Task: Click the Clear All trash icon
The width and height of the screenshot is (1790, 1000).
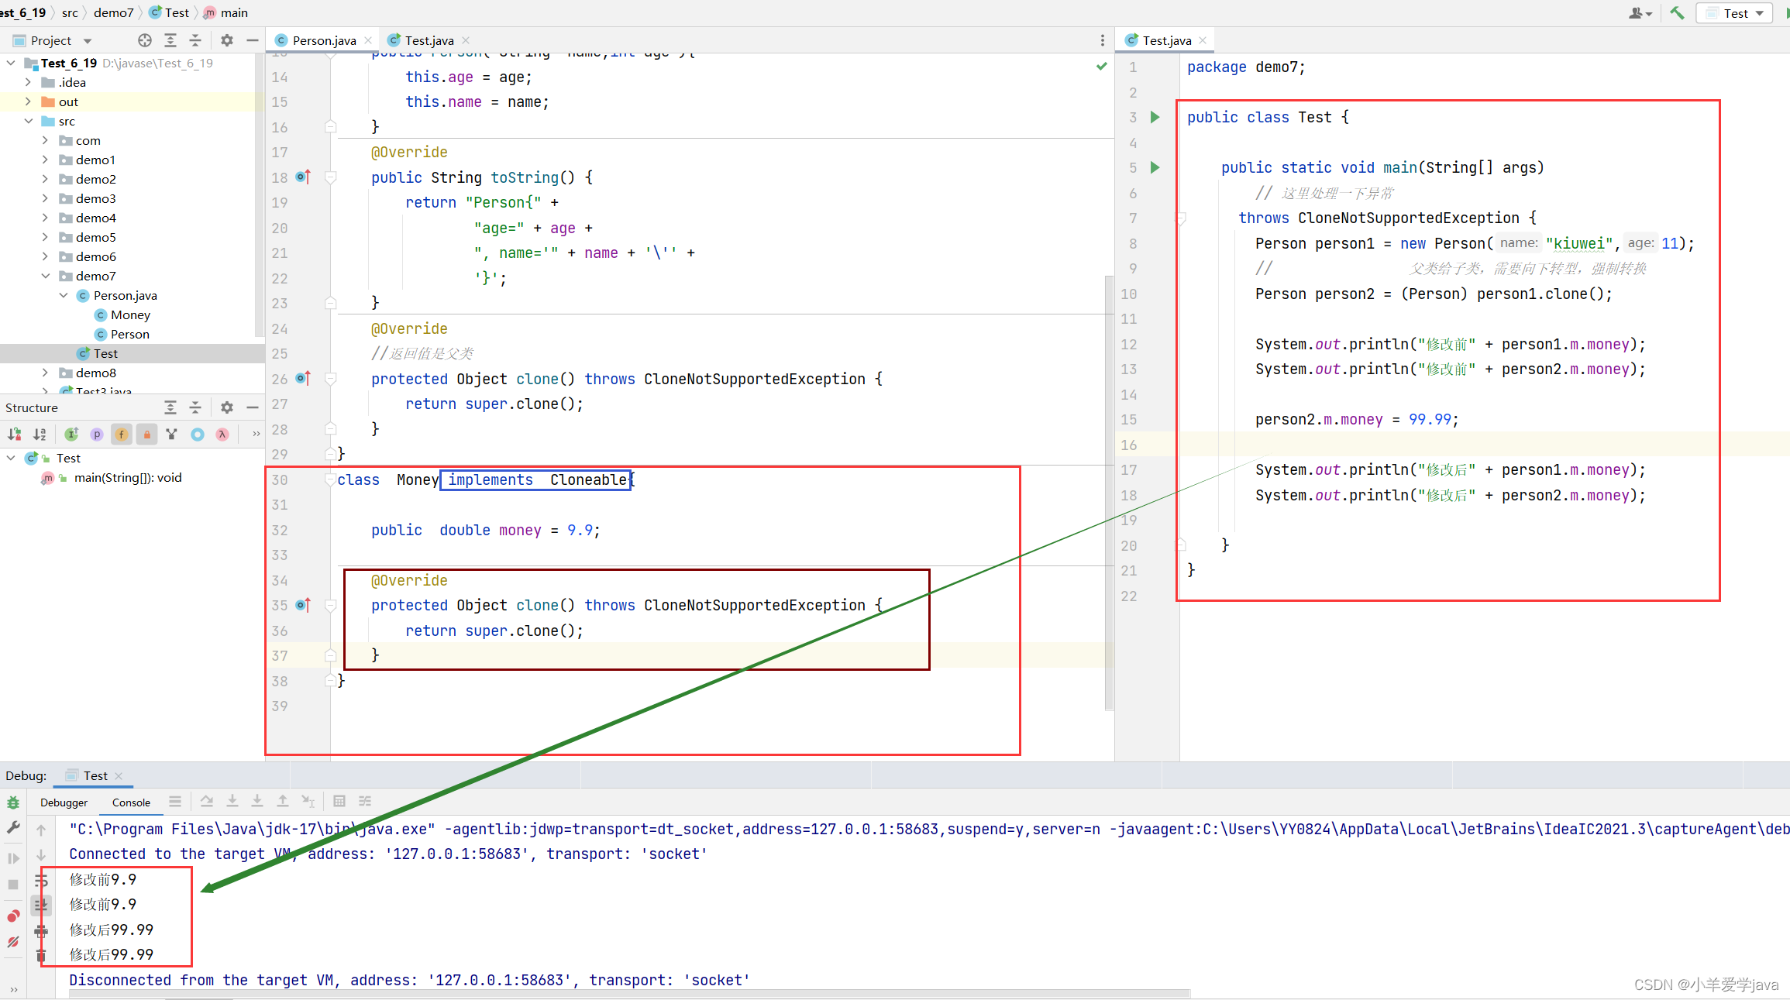Action: 41,956
